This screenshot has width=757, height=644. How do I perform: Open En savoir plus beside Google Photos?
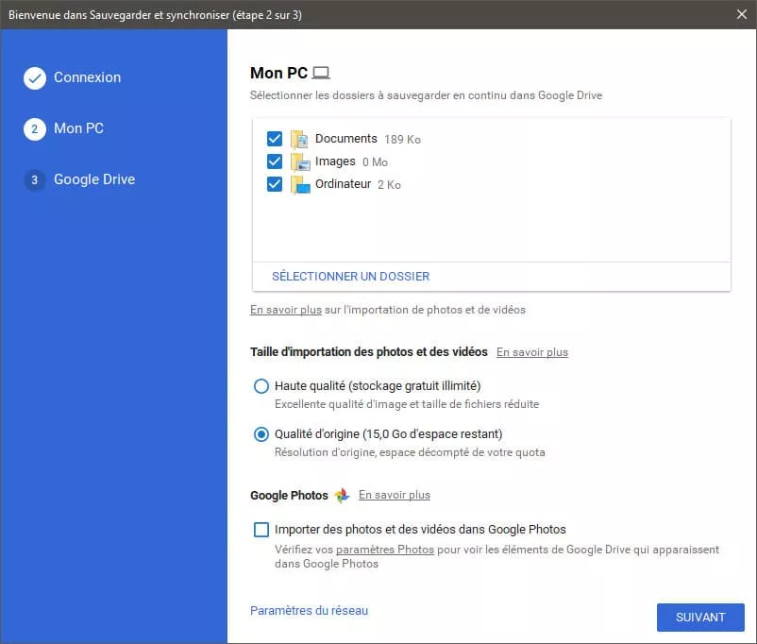pyautogui.click(x=395, y=495)
